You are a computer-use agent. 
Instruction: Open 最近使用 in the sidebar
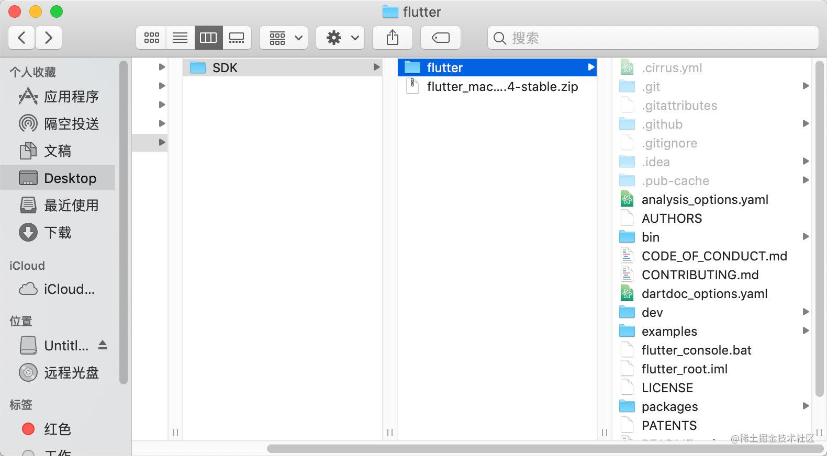click(59, 206)
